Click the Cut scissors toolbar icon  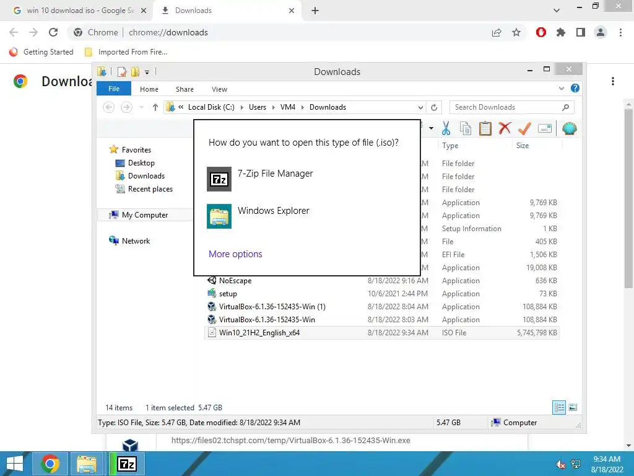pos(446,128)
